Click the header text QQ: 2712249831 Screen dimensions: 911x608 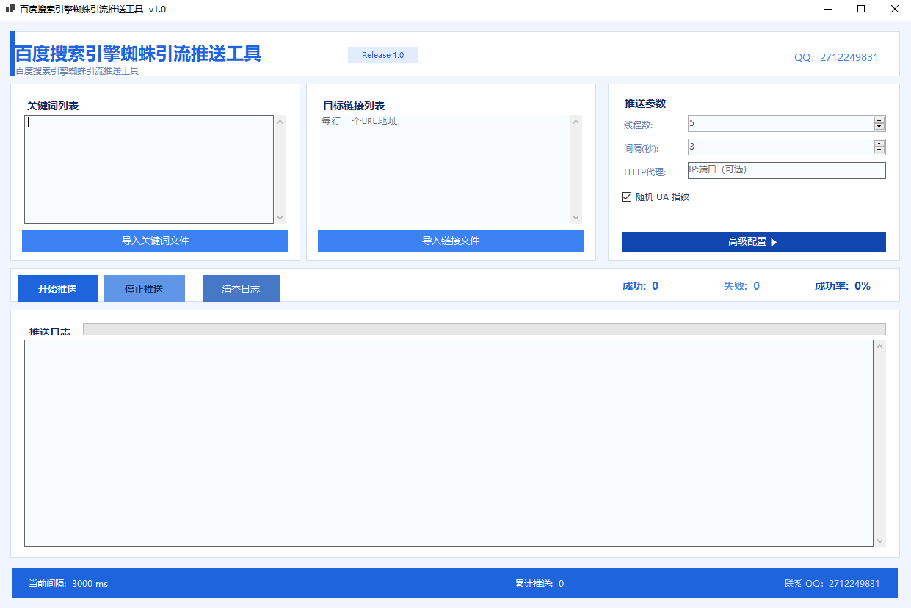pos(836,57)
